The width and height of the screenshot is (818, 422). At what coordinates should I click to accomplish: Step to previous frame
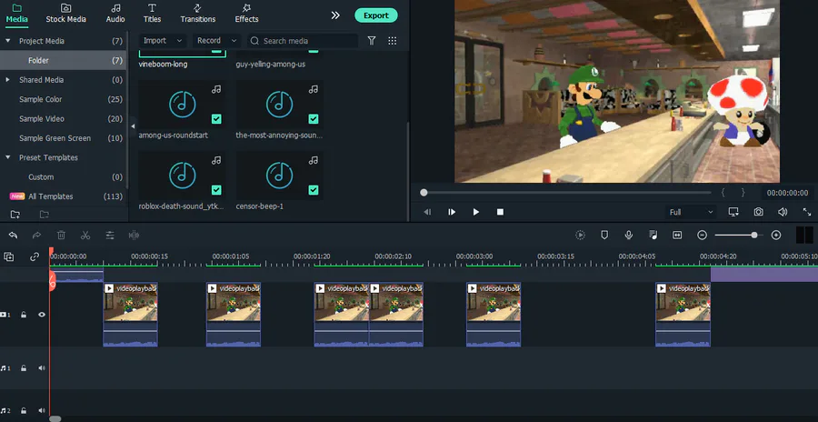[427, 212]
